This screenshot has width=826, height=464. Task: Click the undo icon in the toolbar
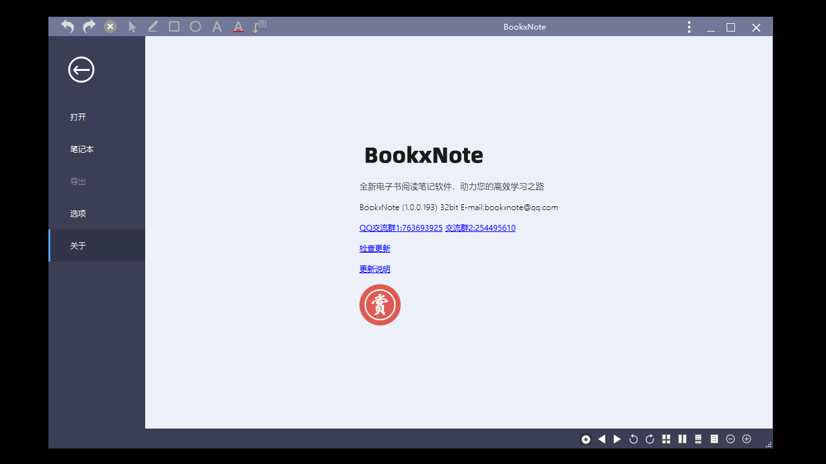coord(67,26)
